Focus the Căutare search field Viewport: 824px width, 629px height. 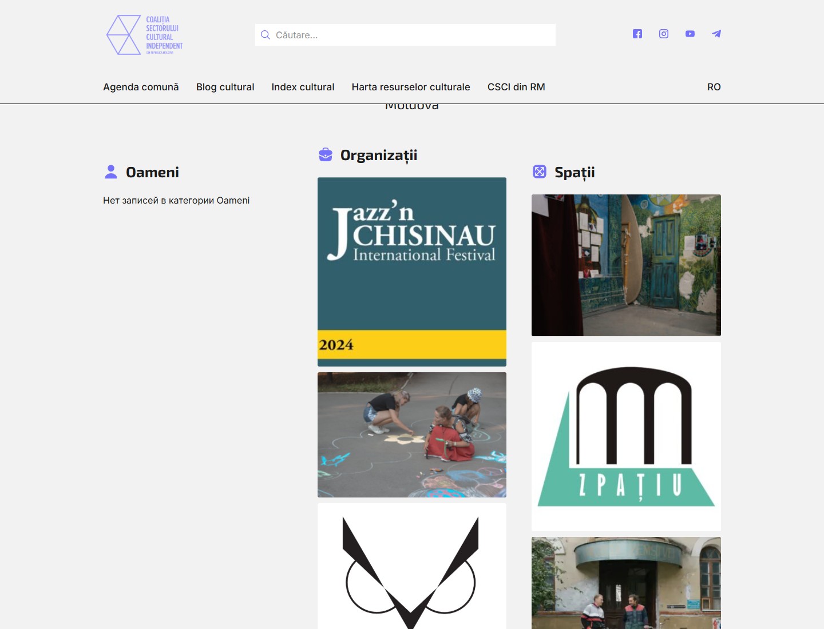pyautogui.click(x=405, y=35)
